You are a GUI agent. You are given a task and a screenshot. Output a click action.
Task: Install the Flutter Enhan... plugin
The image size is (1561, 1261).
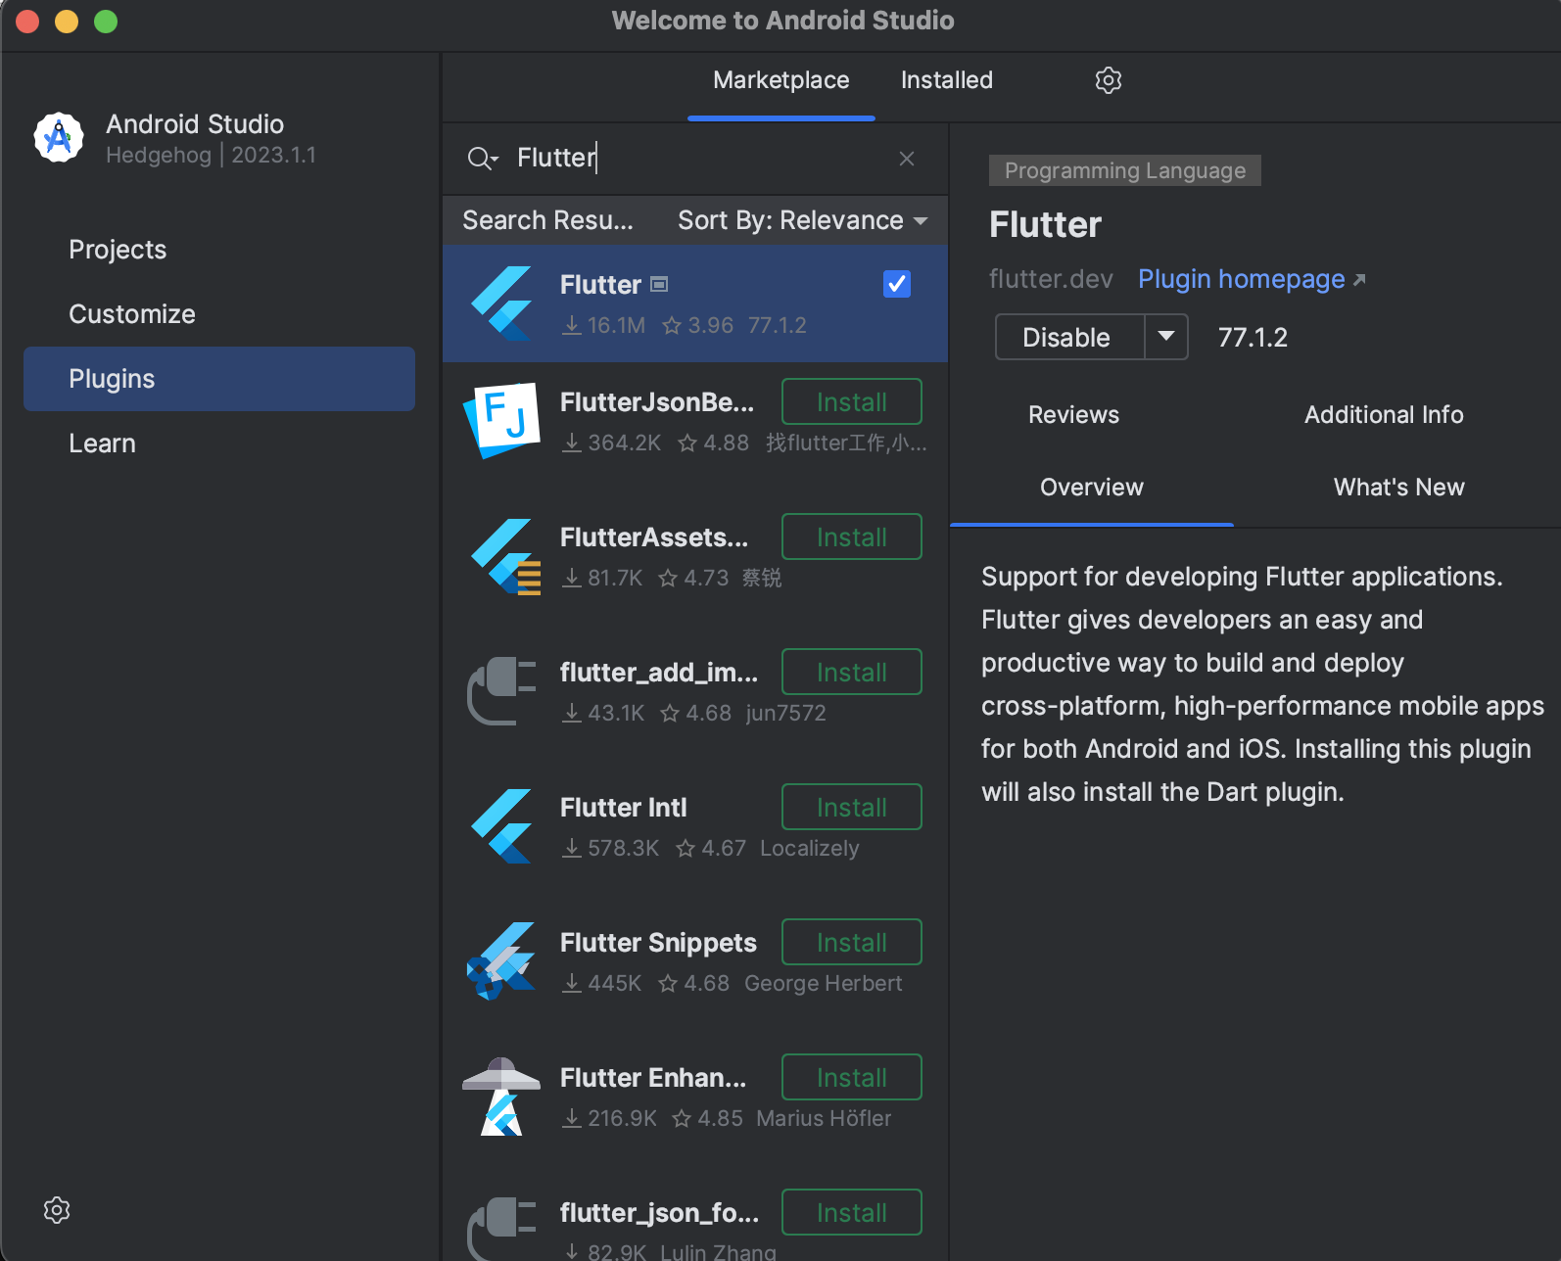click(x=852, y=1077)
